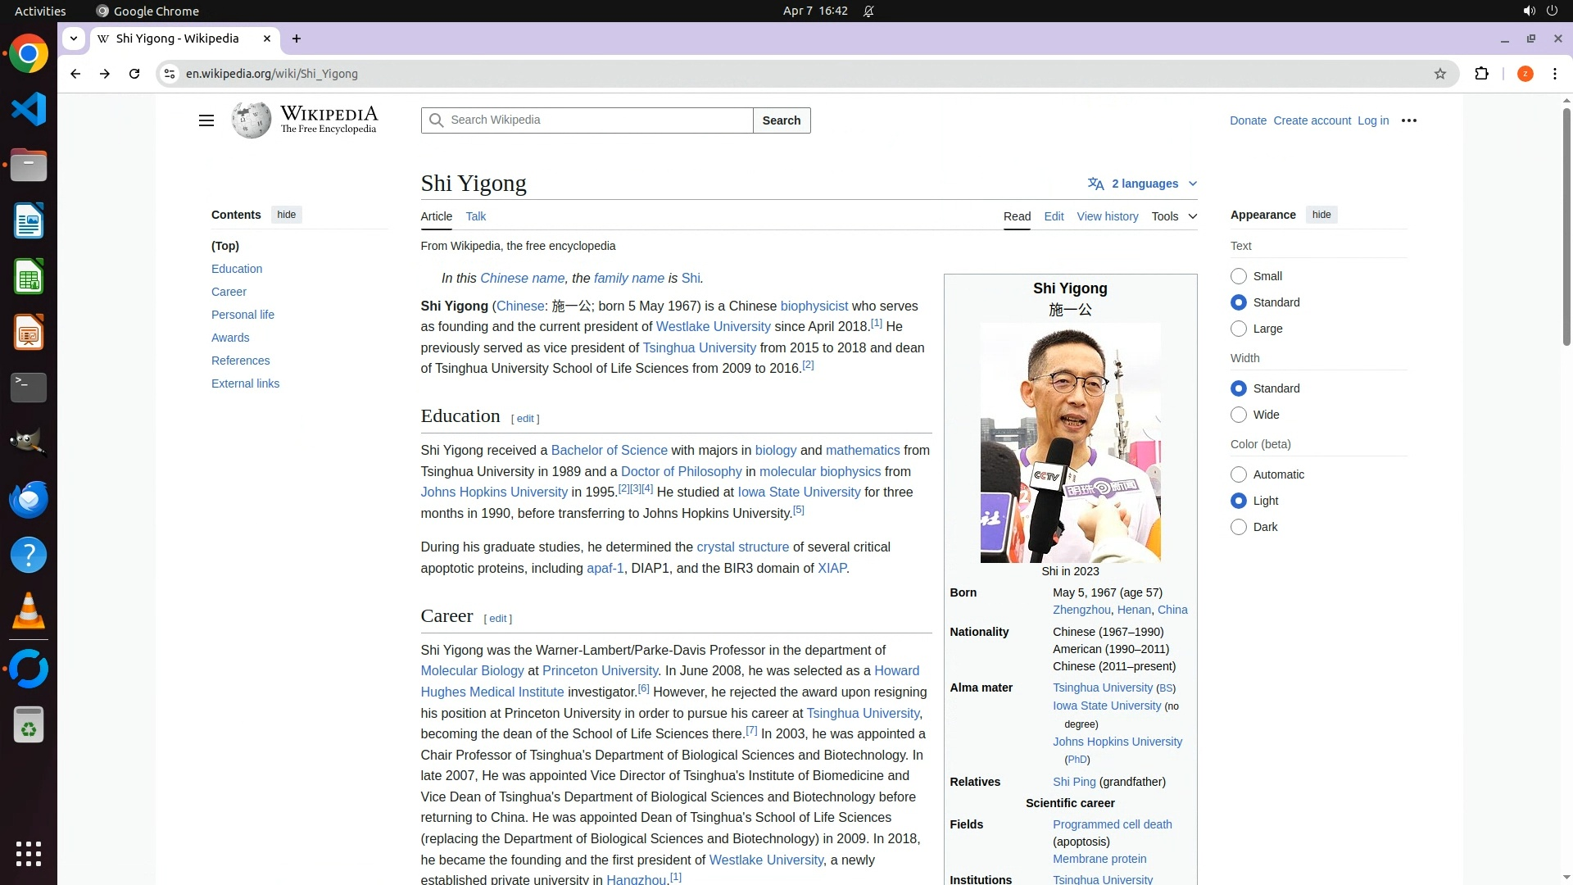Open Wikipedia main menu hamburger icon
Image resolution: width=1573 pixels, height=885 pixels.
tap(206, 120)
